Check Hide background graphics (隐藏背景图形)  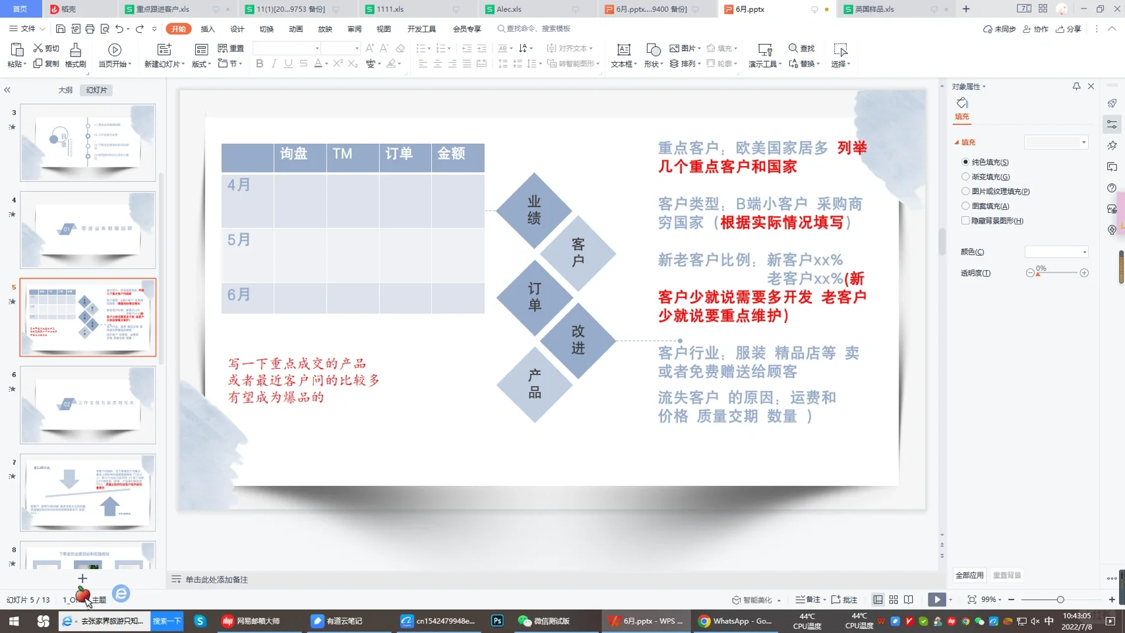965,221
